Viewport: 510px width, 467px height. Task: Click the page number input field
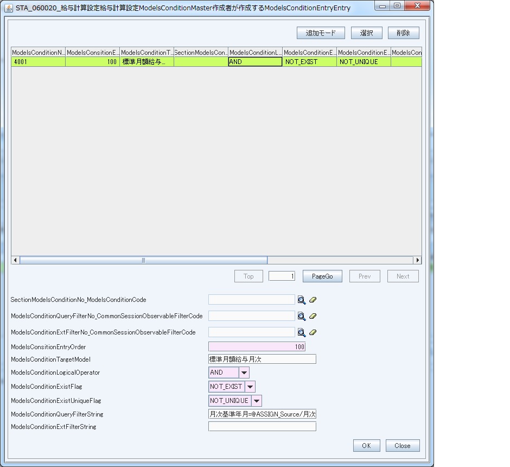(282, 276)
